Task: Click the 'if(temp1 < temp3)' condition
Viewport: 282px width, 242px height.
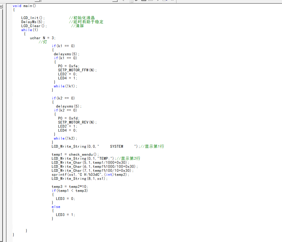Action: [70, 191]
